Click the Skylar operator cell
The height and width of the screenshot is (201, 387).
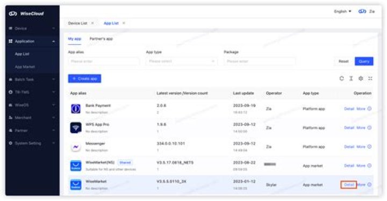(x=271, y=185)
